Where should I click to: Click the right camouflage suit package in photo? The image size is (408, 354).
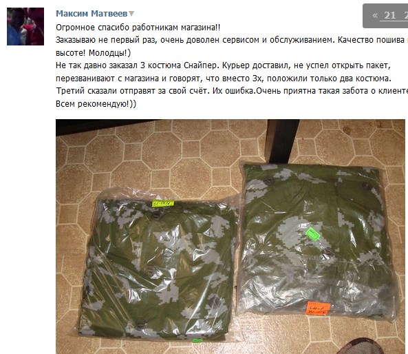tap(319, 241)
